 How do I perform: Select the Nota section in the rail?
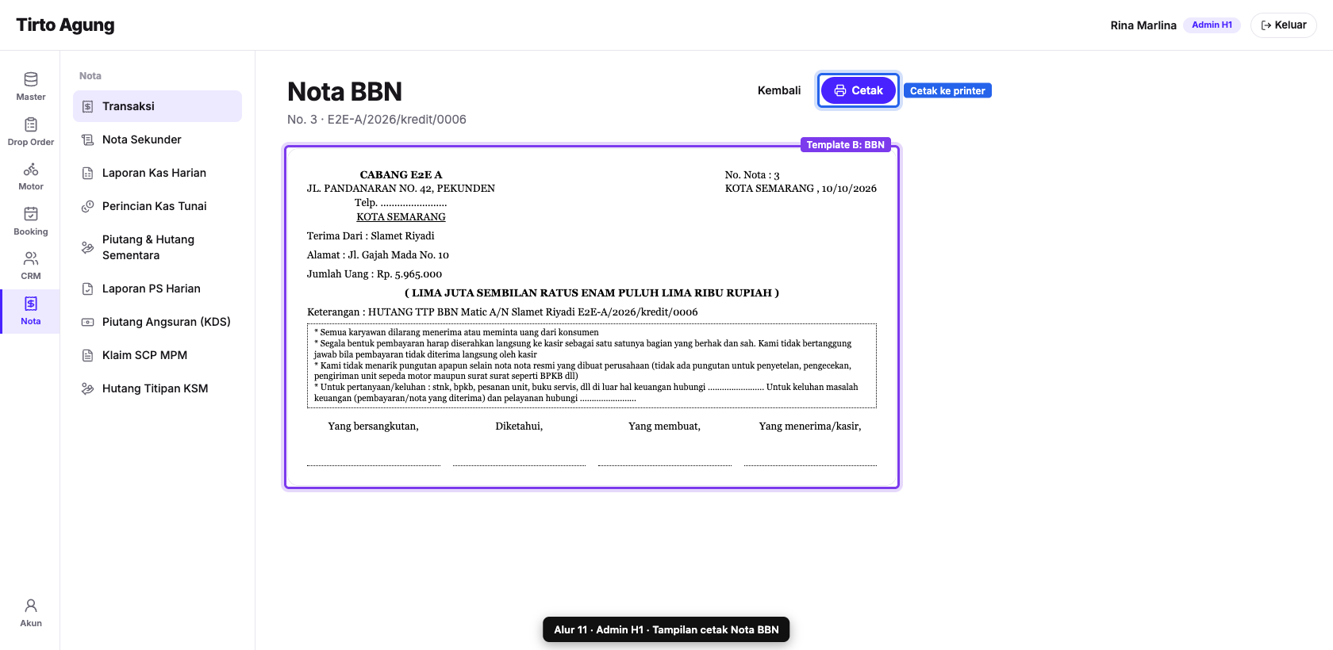pyautogui.click(x=30, y=311)
